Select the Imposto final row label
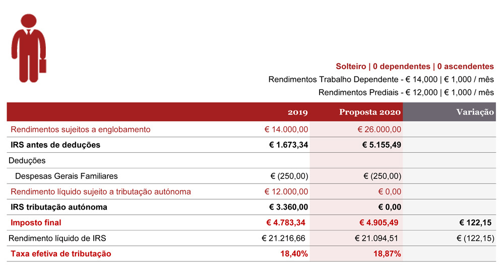Viewport: 504px width, 275px height. [36, 223]
